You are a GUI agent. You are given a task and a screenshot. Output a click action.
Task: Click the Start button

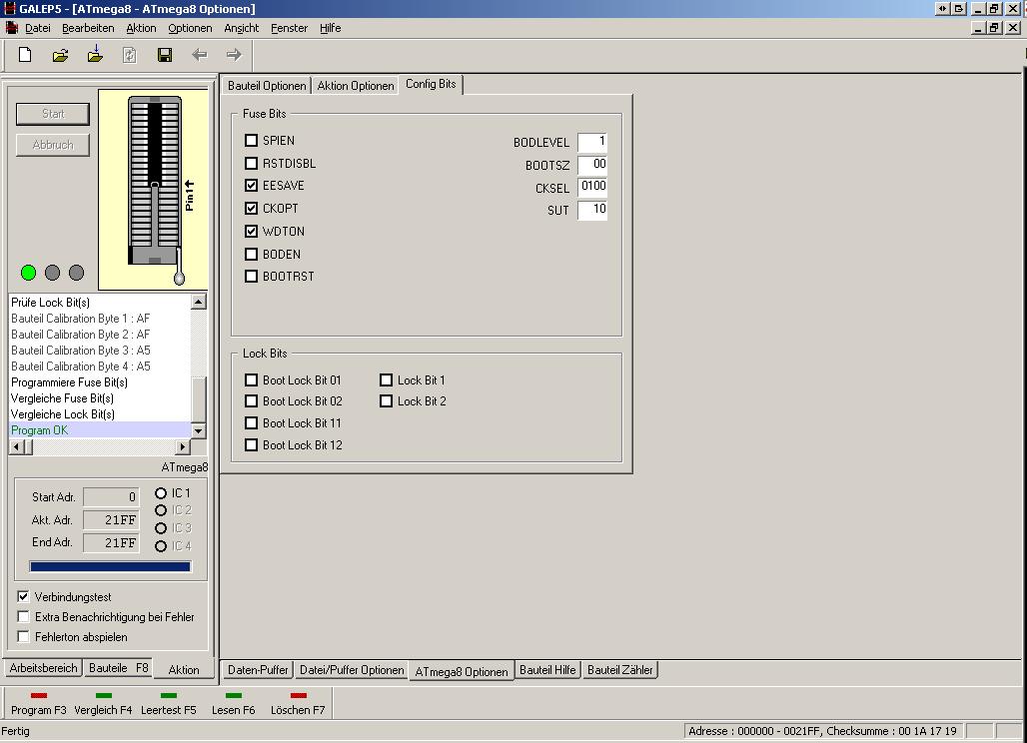[x=51, y=113]
